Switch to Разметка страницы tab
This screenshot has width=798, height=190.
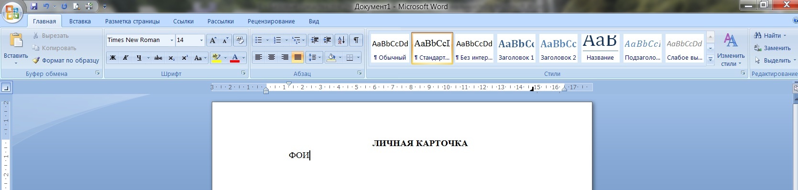click(x=132, y=21)
